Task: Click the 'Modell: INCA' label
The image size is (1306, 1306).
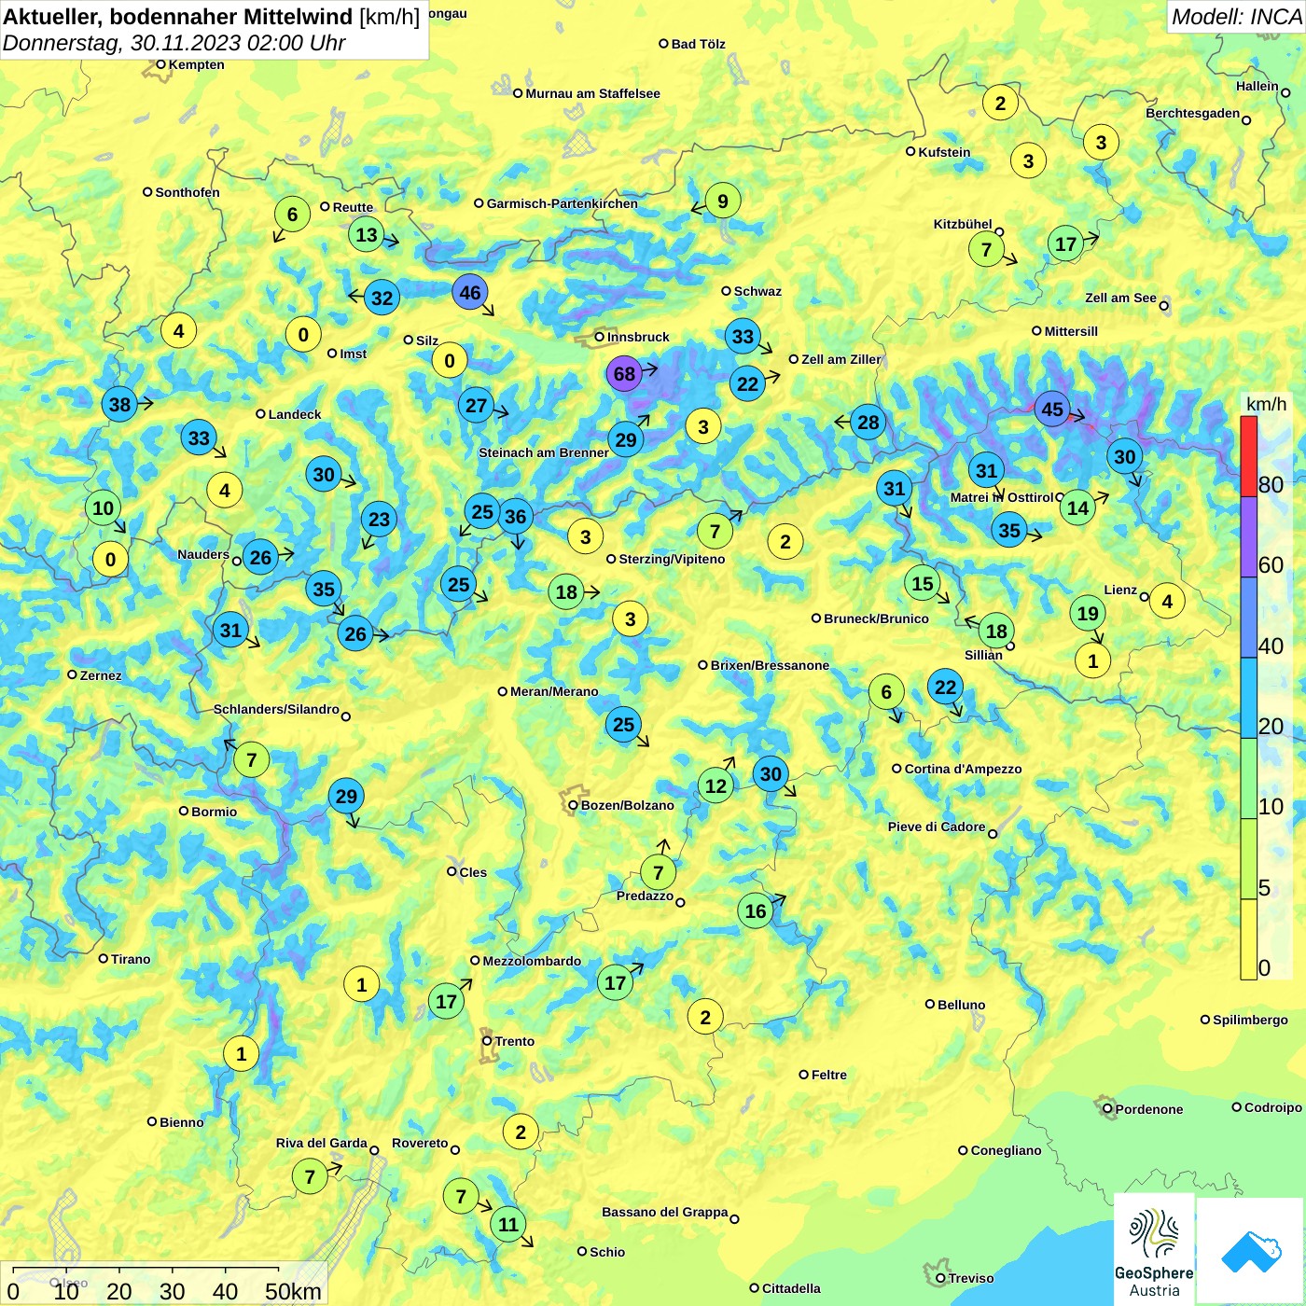Action: [x=1236, y=17]
